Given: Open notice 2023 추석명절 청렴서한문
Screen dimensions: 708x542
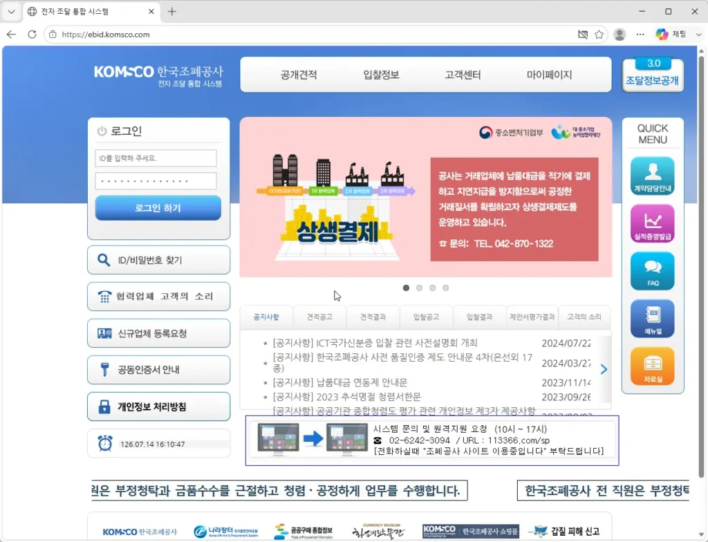Looking at the screenshot, I should point(347,397).
